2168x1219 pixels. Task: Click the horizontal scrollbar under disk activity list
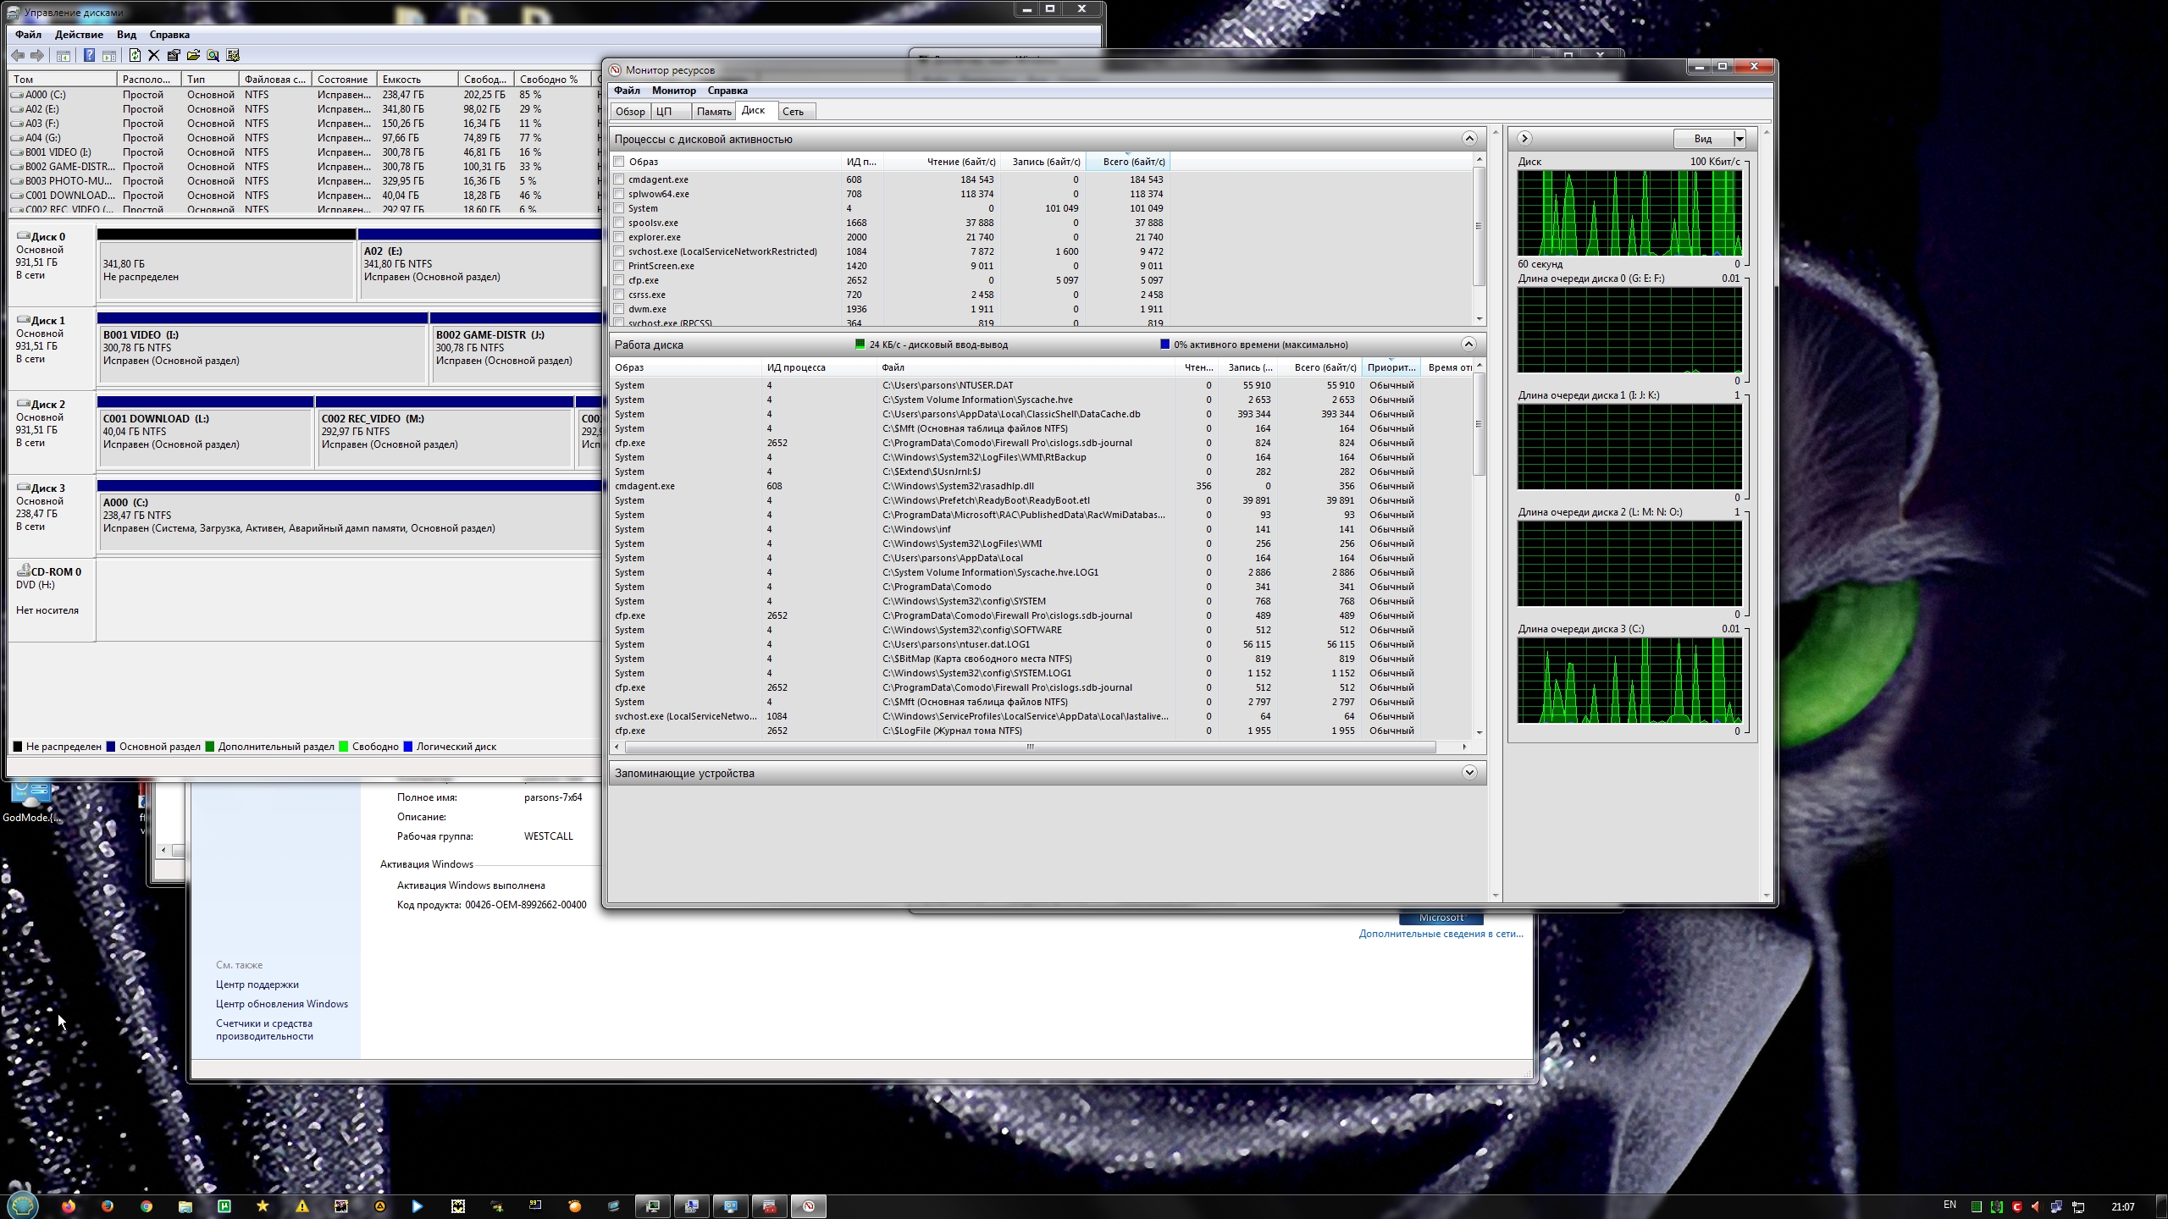[1030, 747]
